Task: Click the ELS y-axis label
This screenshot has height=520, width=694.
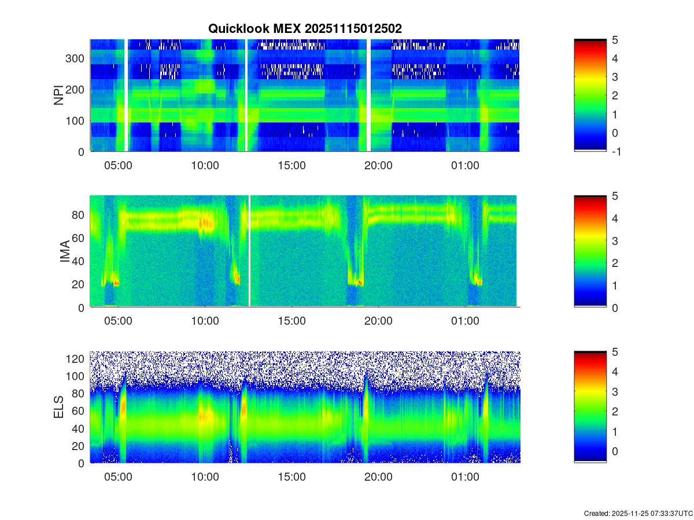Action: tap(59, 407)
